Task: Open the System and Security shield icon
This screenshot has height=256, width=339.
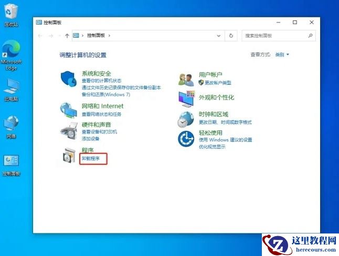Action: click(69, 79)
